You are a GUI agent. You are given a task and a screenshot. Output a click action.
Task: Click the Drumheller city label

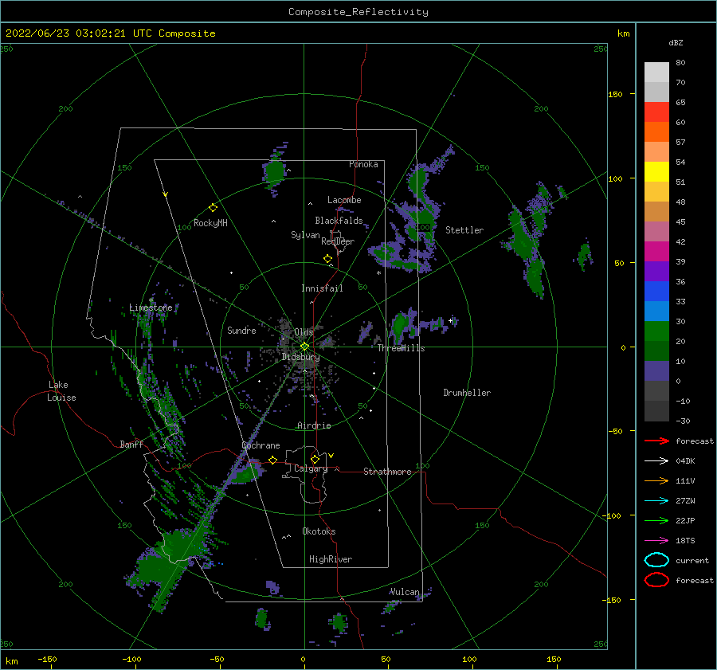tap(467, 393)
